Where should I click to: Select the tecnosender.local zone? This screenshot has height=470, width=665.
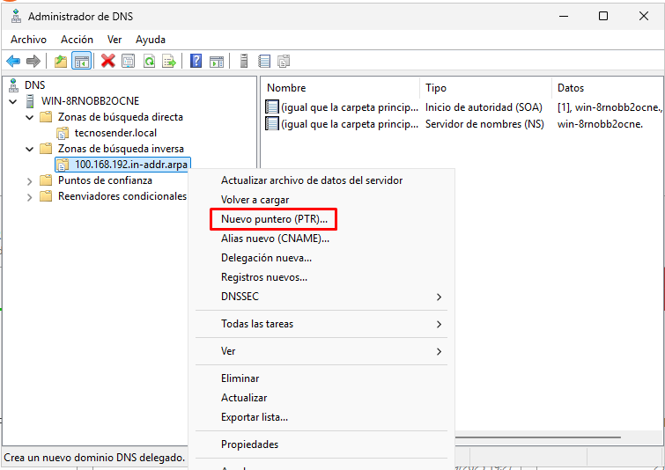pyautogui.click(x=115, y=133)
